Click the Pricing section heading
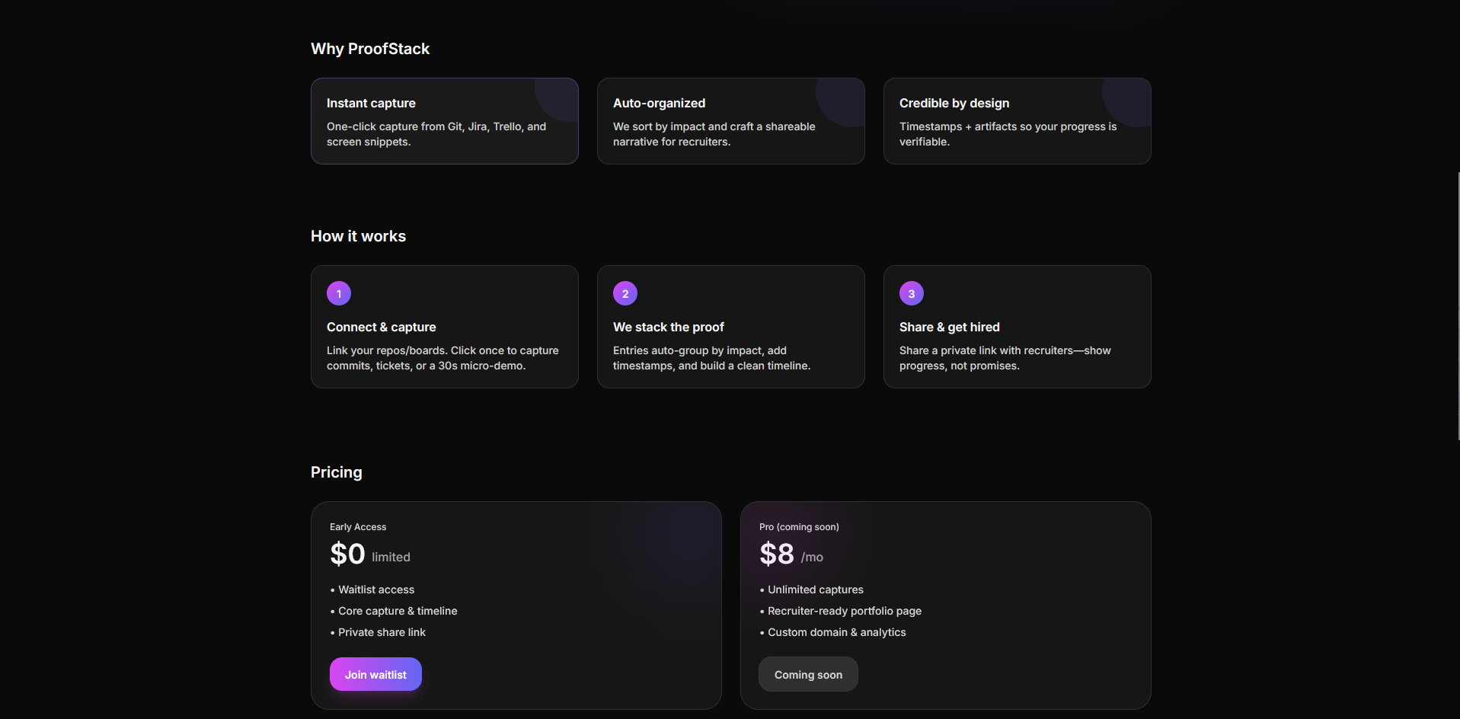 tap(336, 472)
